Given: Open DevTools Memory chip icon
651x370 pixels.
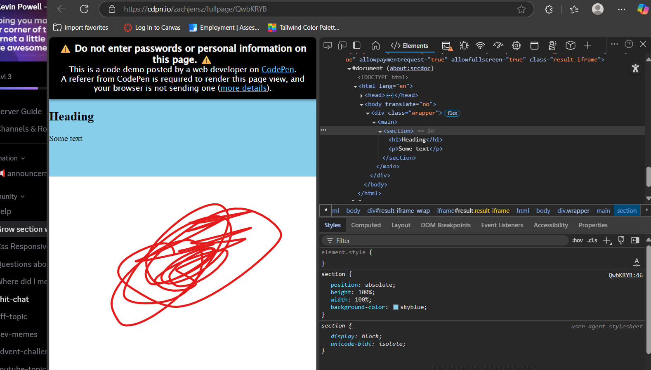Looking at the screenshot, I should pyautogui.click(x=516, y=45).
